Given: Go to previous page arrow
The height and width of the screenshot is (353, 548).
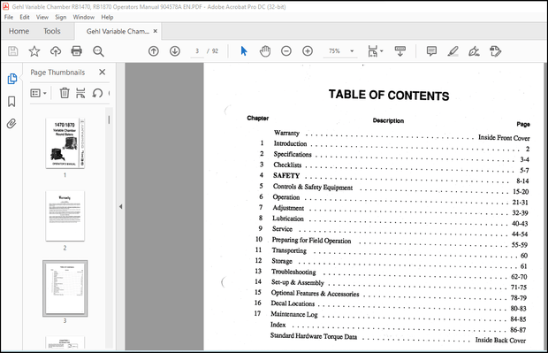Looking at the screenshot, I should (154, 51).
